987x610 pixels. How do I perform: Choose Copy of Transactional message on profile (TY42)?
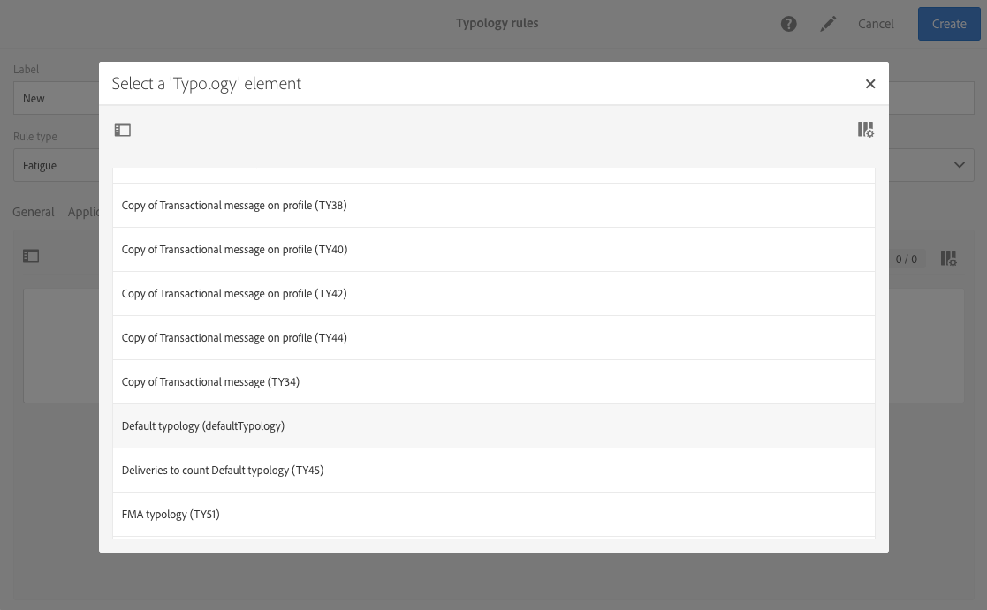click(493, 294)
